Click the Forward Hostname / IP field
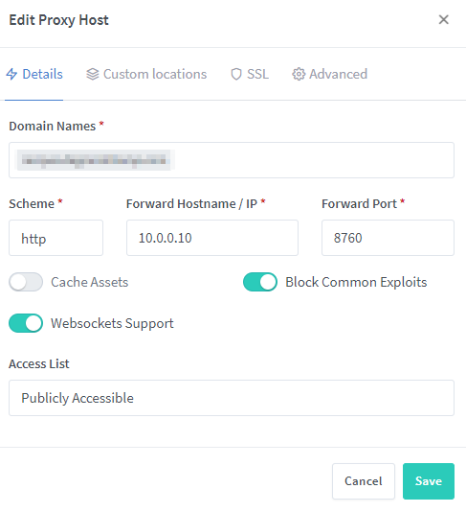 [x=212, y=238]
